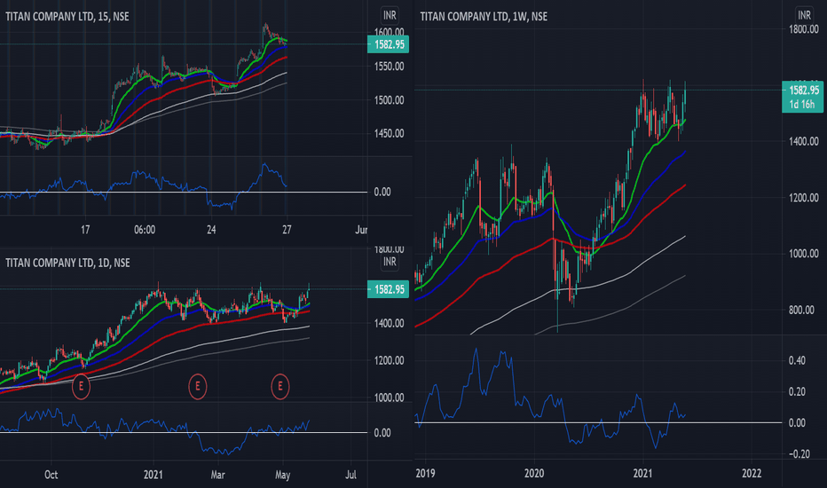The width and height of the screenshot is (827, 488).
Task: Click the 1800.00 label on weekly price axis
Action: [x=804, y=29]
